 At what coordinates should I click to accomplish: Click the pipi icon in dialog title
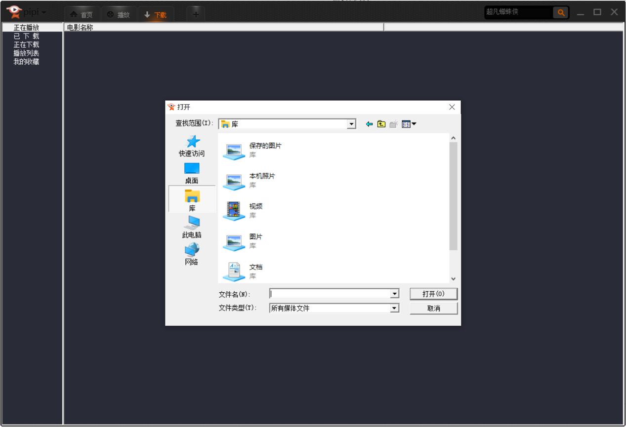(x=171, y=107)
